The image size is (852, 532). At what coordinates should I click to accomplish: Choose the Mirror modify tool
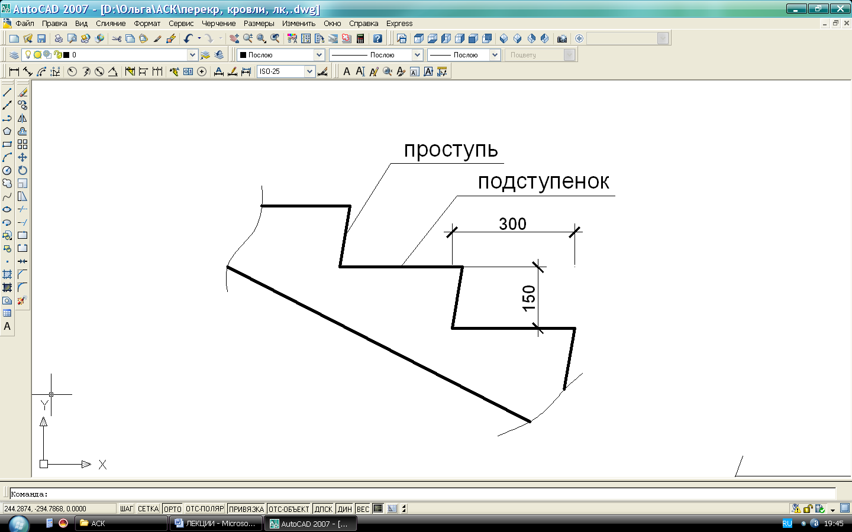pyautogui.click(x=22, y=118)
